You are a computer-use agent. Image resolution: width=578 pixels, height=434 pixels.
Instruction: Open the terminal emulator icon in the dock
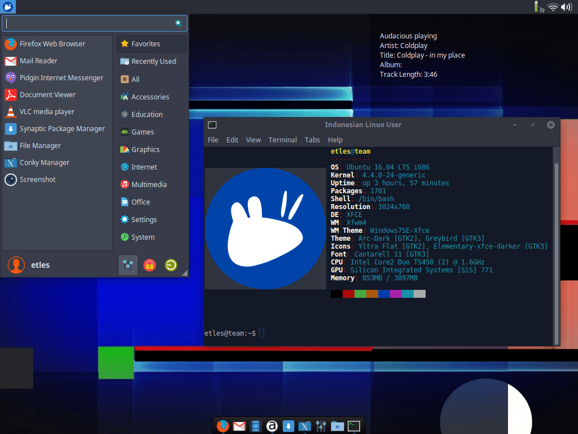point(353,426)
